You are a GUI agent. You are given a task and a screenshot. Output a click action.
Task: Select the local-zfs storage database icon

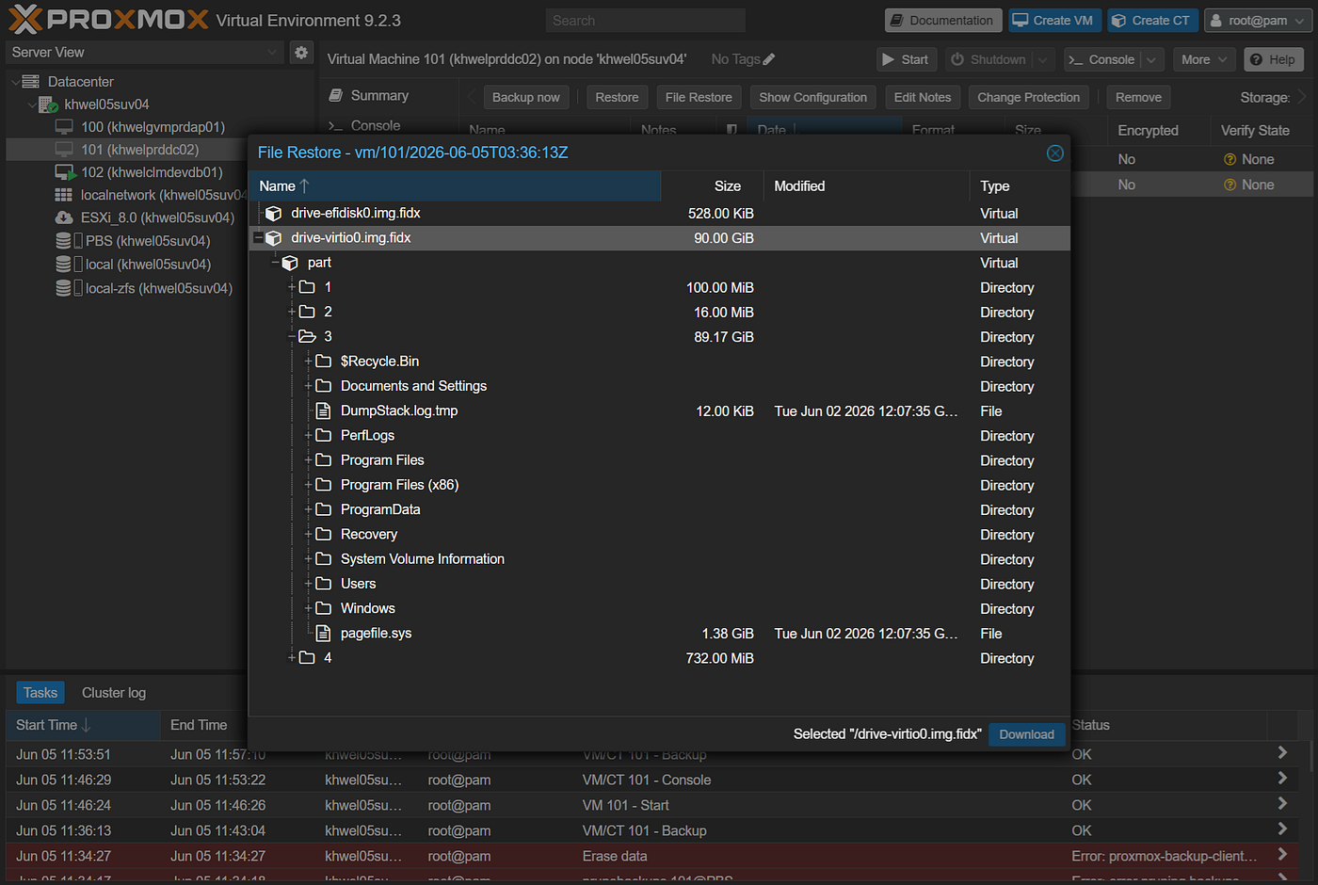point(63,288)
